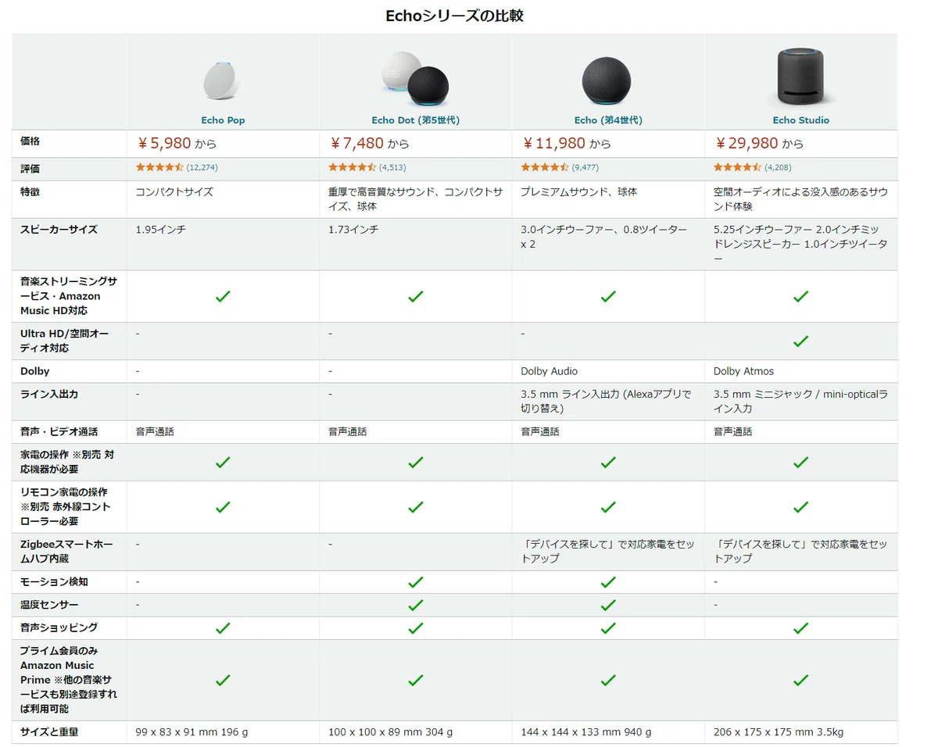Image resolution: width=938 pixels, height=747 pixels.
Task: Click Echo Pop's 音声ショッピング checkmark
Action: (223, 627)
